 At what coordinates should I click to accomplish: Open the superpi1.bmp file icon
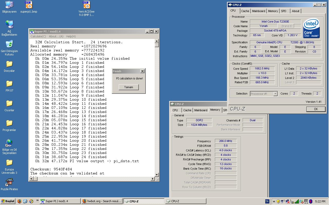click(29, 7)
